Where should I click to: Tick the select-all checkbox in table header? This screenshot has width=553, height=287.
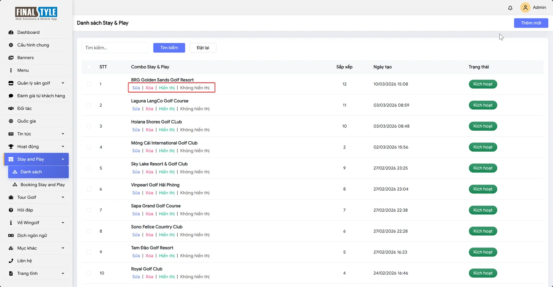(x=89, y=67)
